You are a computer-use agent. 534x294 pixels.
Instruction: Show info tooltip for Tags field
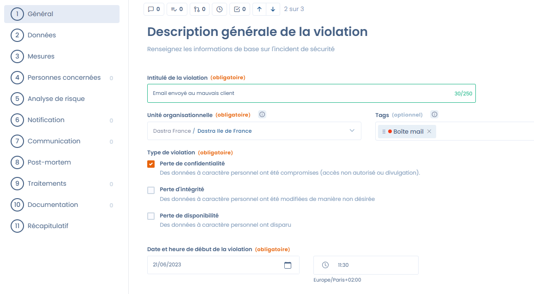pyautogui.click(x=434, y=115)
